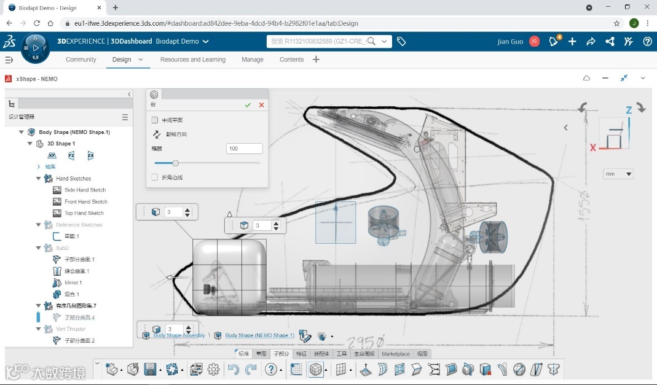Collapse the Reference Sketches group
Screen dimensions: 657x385
[x=39, y=225]
